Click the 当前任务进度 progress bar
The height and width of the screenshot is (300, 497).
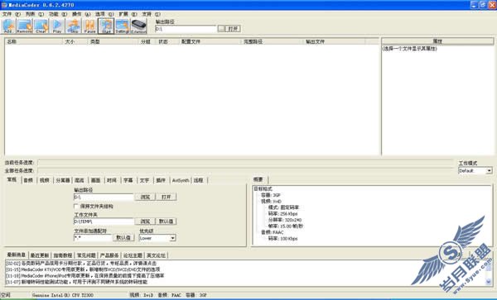coord(245,163)
